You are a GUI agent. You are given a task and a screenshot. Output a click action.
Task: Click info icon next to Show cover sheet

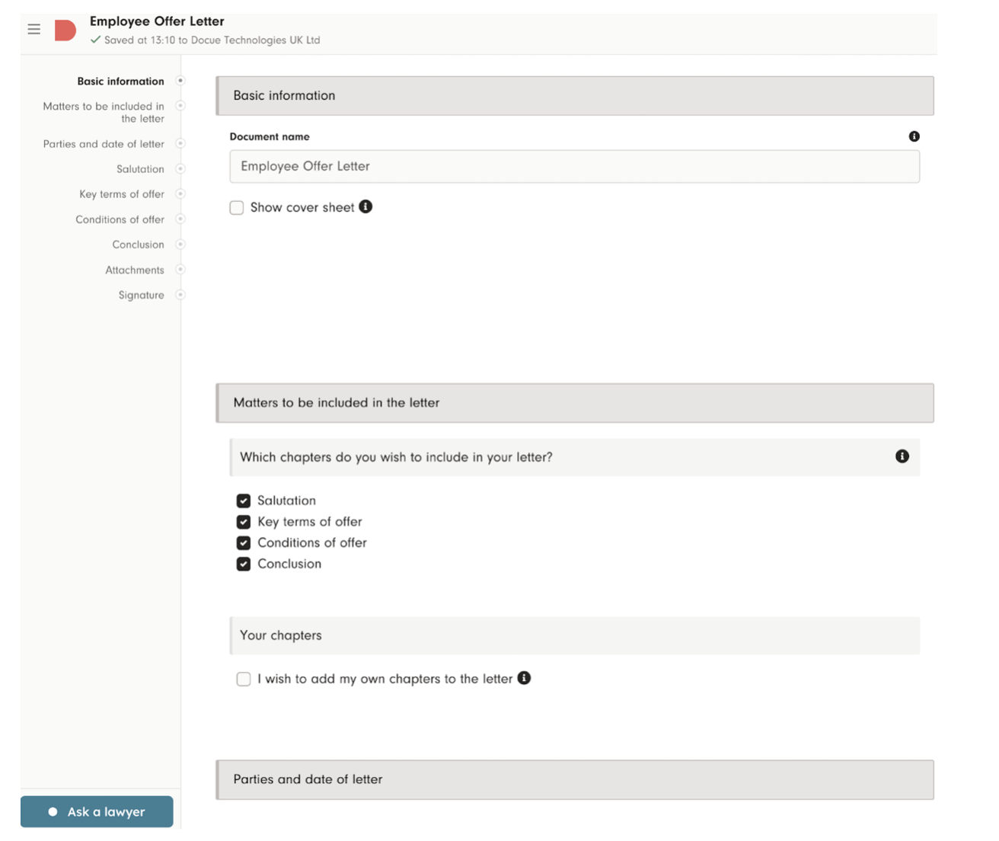(365, 206)
